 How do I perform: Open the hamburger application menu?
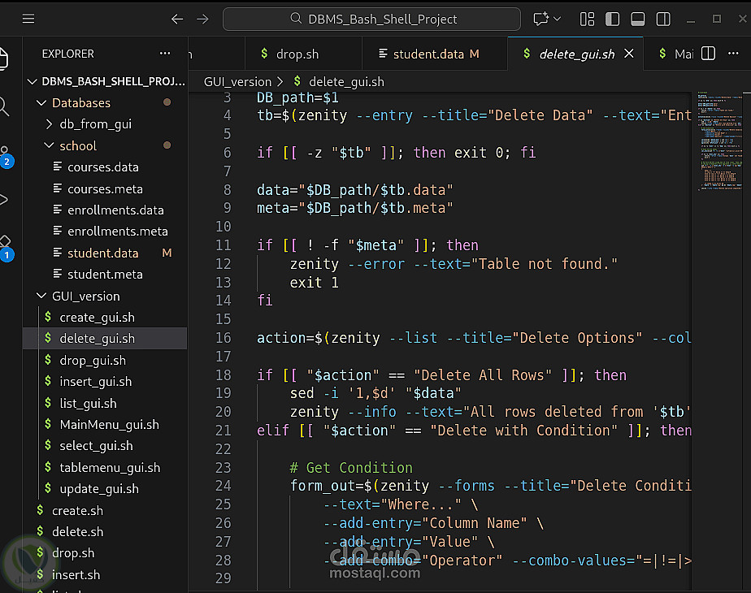tap(28, 19)
